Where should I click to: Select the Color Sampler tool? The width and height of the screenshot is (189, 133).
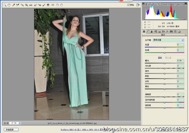(x=18, y=5)
